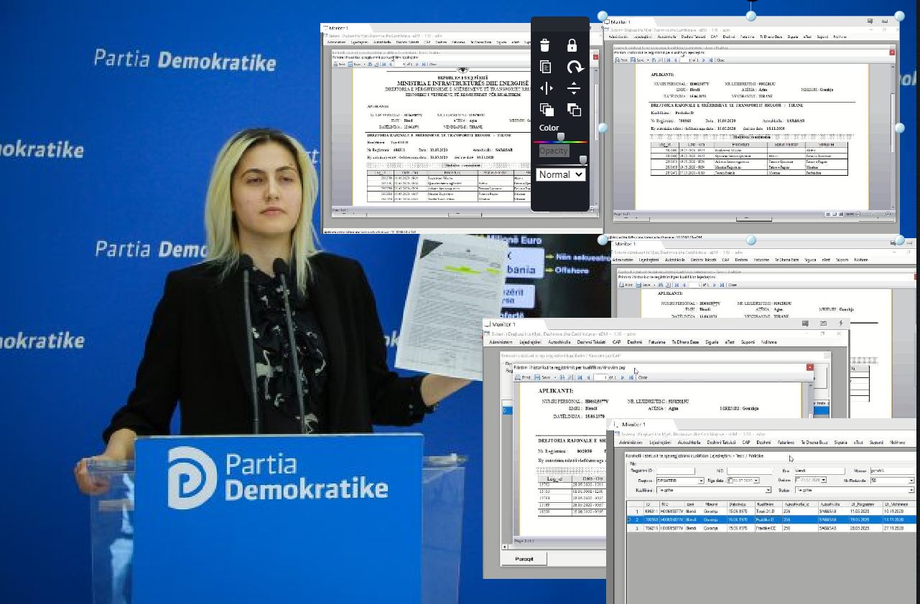The image size is (920, 604).
Task: Open the Normal blend mode dropdown
Action: [560, 174]
